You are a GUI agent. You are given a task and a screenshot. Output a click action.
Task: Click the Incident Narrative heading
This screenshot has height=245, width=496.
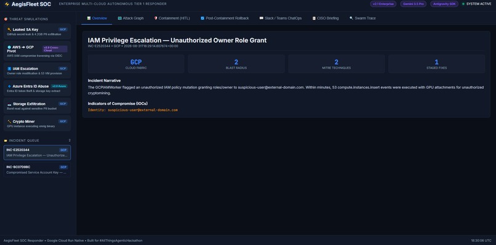tap(104, 80)
